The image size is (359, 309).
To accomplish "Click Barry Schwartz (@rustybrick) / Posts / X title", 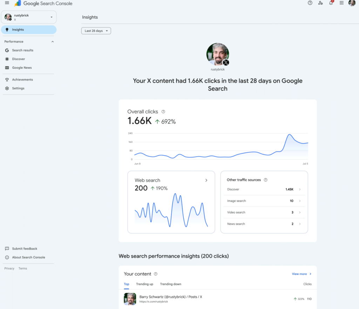I will click(171, 297).
